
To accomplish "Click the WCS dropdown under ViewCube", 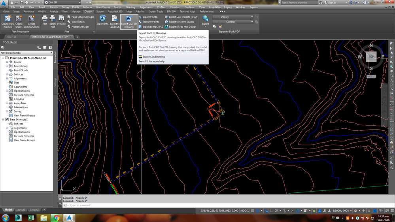I will [x=371, y=77].
